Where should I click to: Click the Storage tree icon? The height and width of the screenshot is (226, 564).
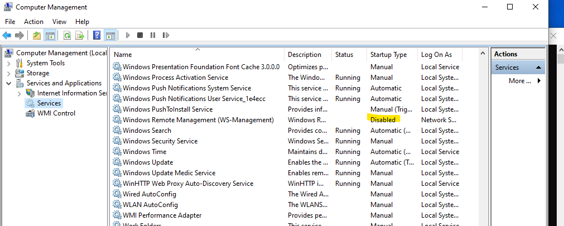20,74
